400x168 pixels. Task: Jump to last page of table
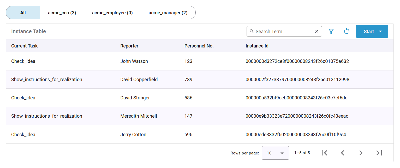tap(379, 153)
